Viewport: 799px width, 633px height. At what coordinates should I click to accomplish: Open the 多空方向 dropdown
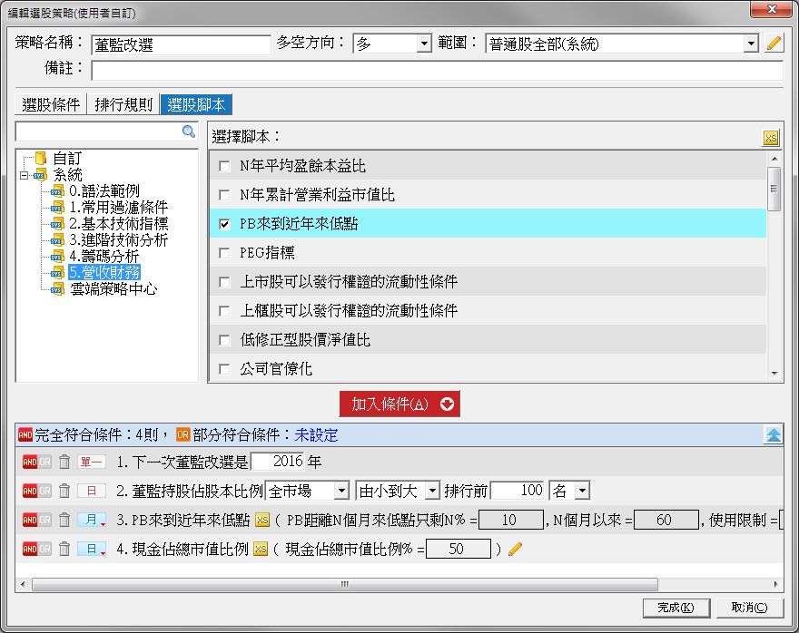point(424,44)
